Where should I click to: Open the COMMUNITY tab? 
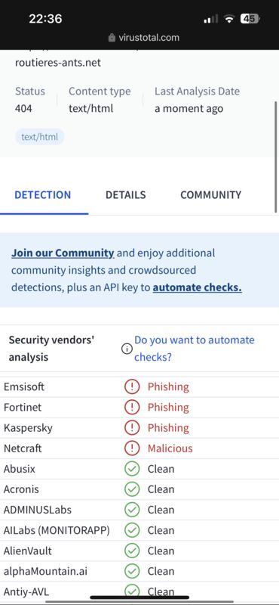[211, 195]
